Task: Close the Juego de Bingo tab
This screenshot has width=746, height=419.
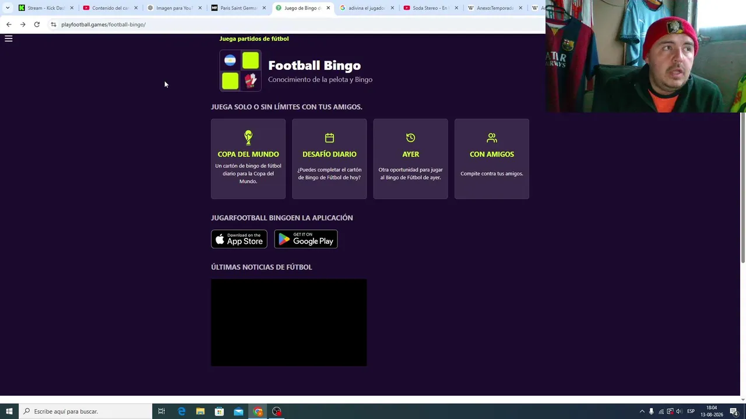Action: (328, 8)
